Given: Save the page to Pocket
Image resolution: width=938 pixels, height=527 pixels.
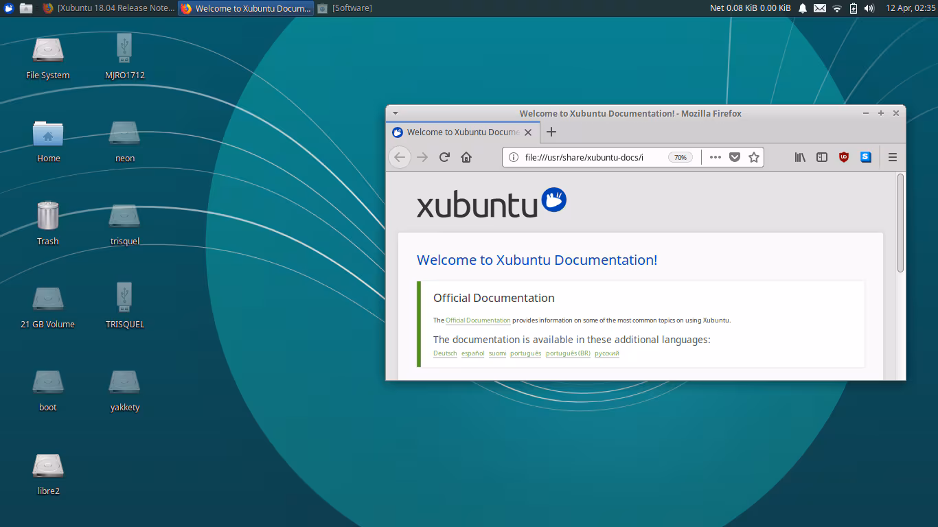Looking at the screenshot, I should pyautogui.click(x=735, y=157).
